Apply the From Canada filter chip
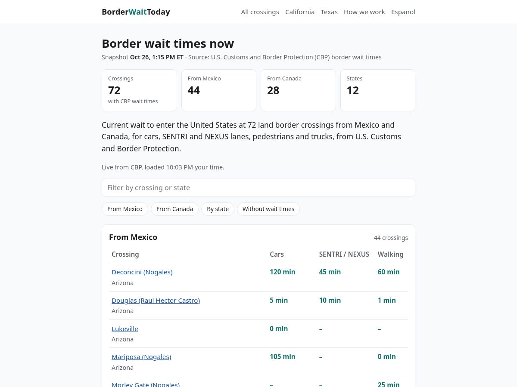The image size is (517, 387). coord(174,209)
